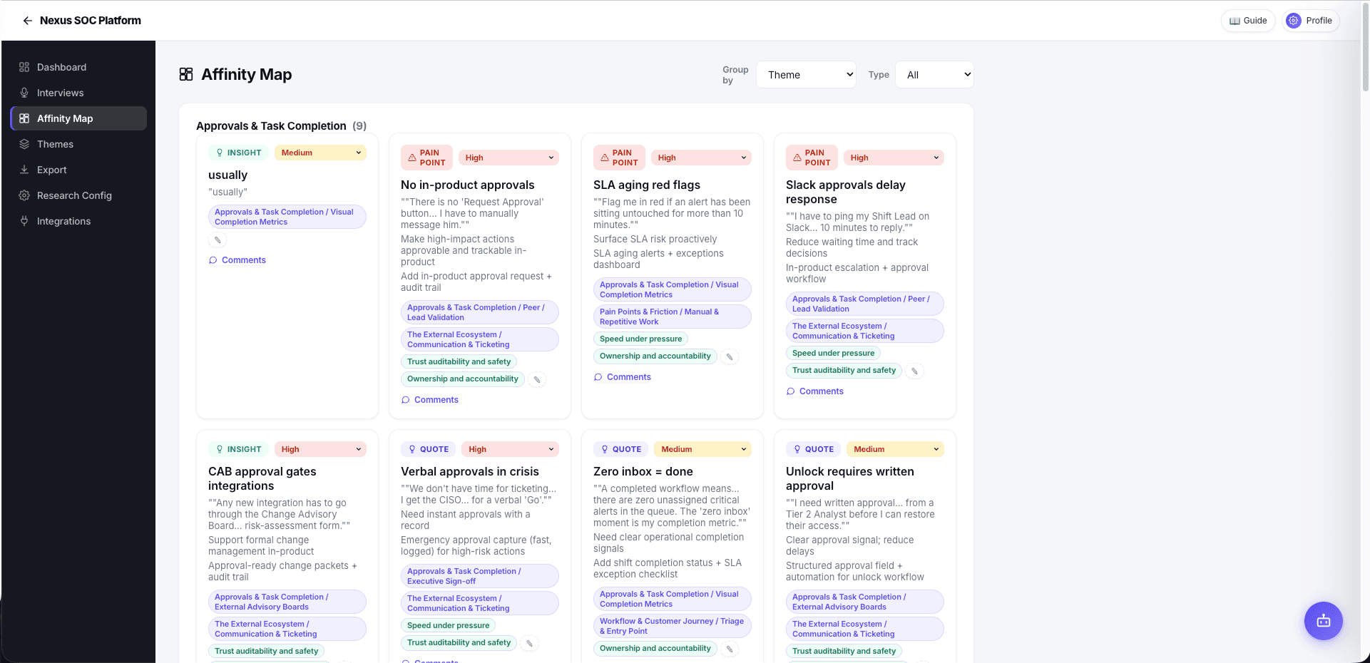Click Speed under pressure tag on SLA aging card

(x=640, y=339)
